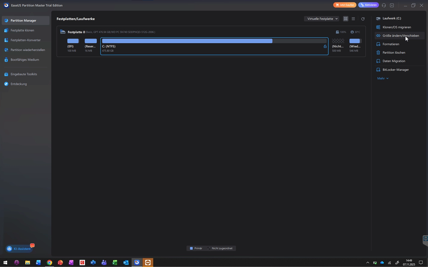Open the Virtuelle Festplatte dropdown
This screenshot has width=428, height=267.
coord(322,19)
